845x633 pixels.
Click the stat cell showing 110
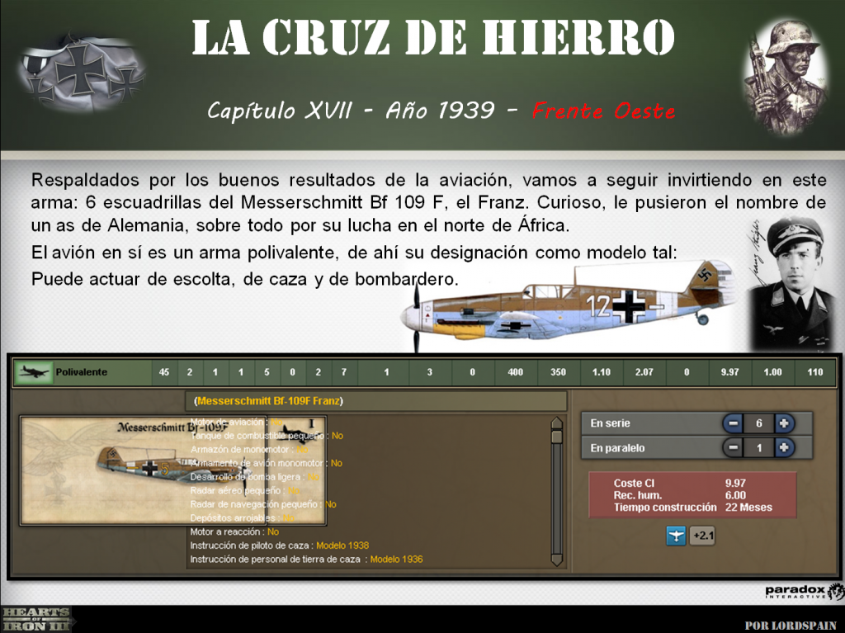(815, 372)
